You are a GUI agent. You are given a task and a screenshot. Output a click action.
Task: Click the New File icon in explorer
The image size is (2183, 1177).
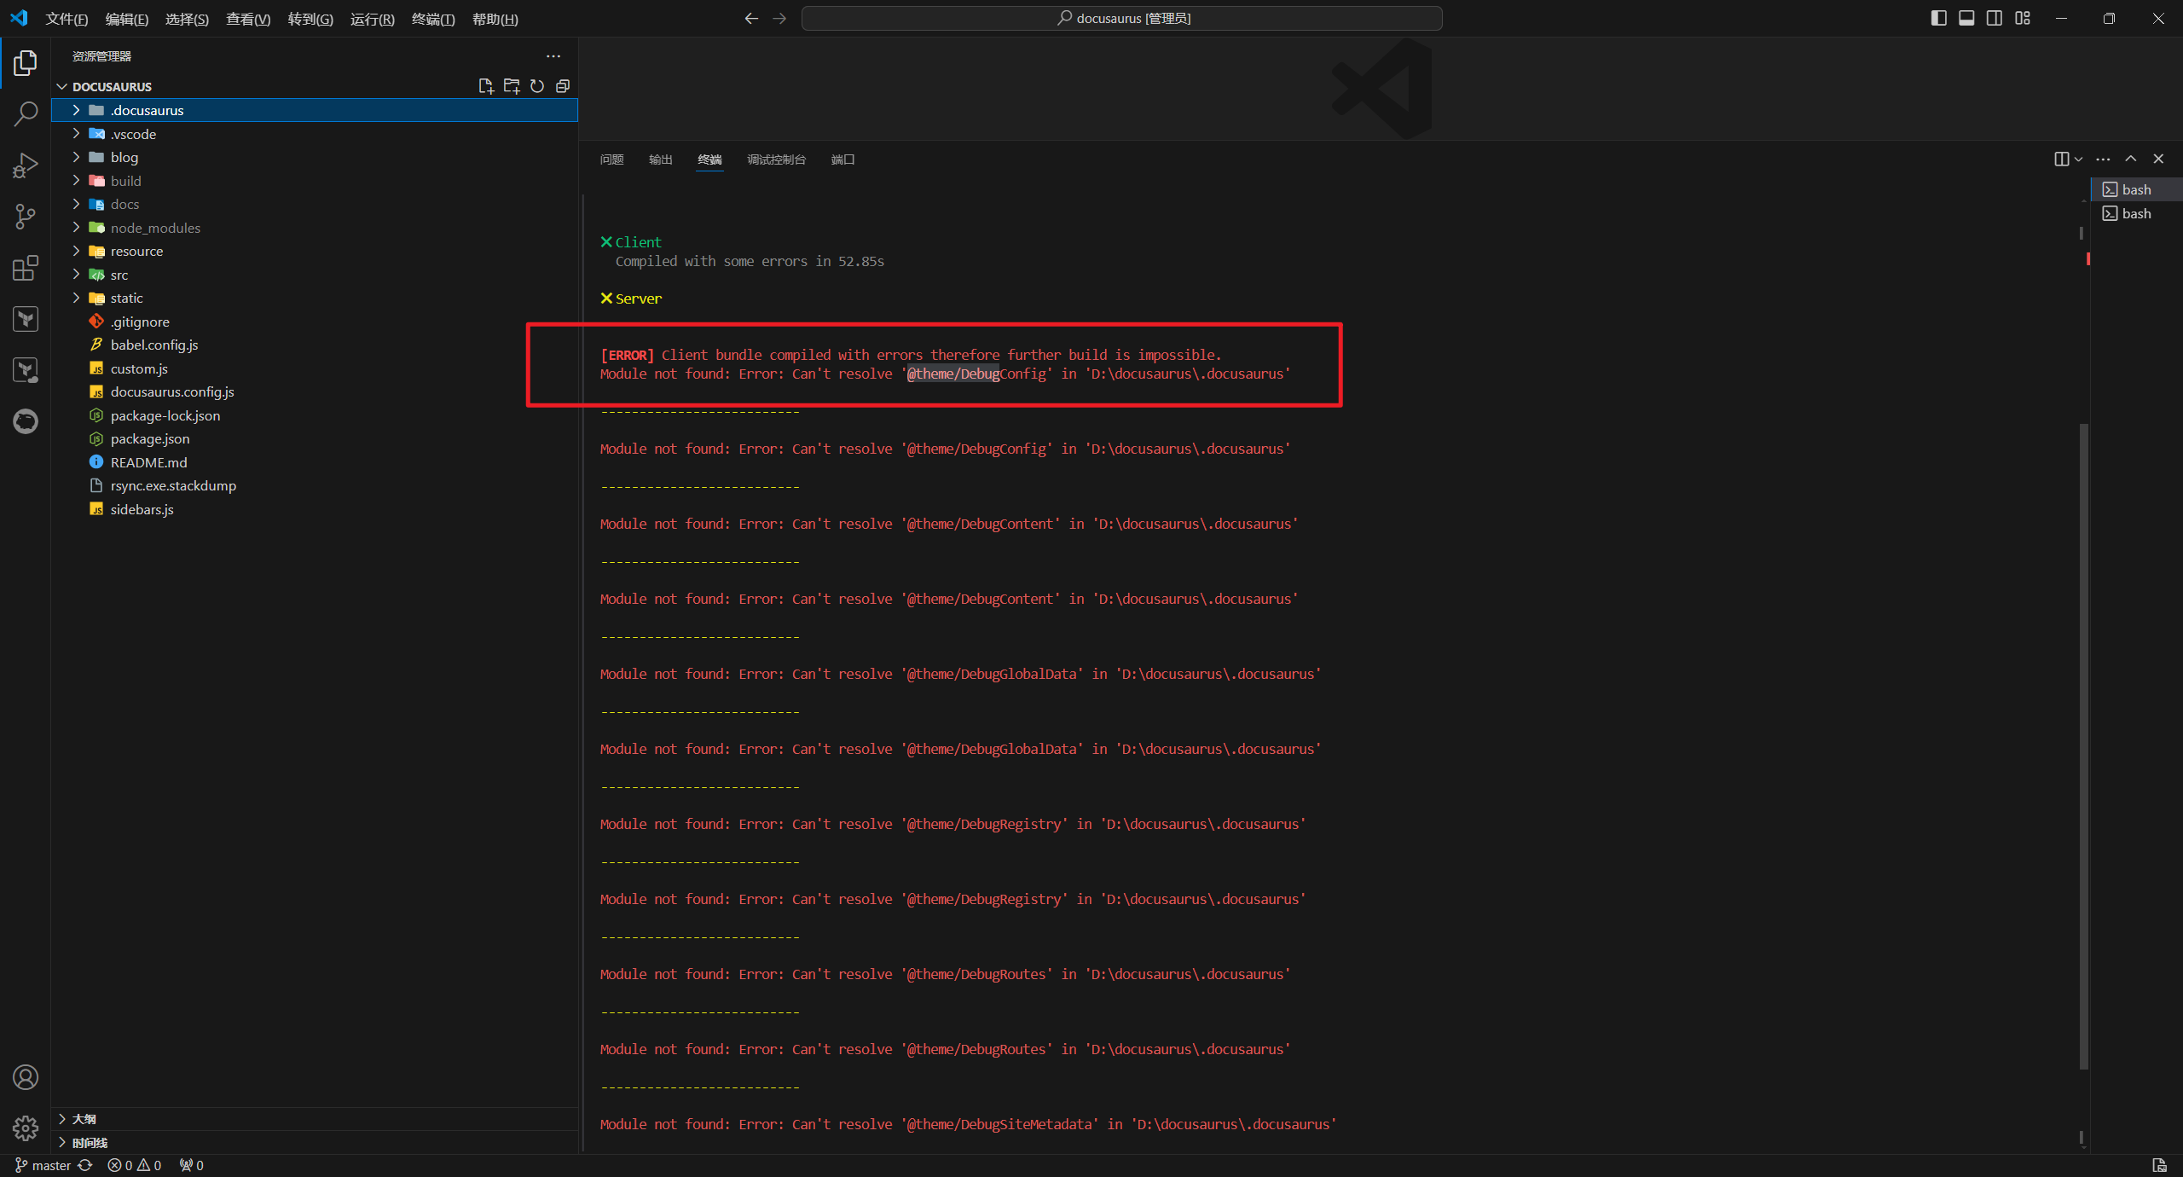click(486, 86)
